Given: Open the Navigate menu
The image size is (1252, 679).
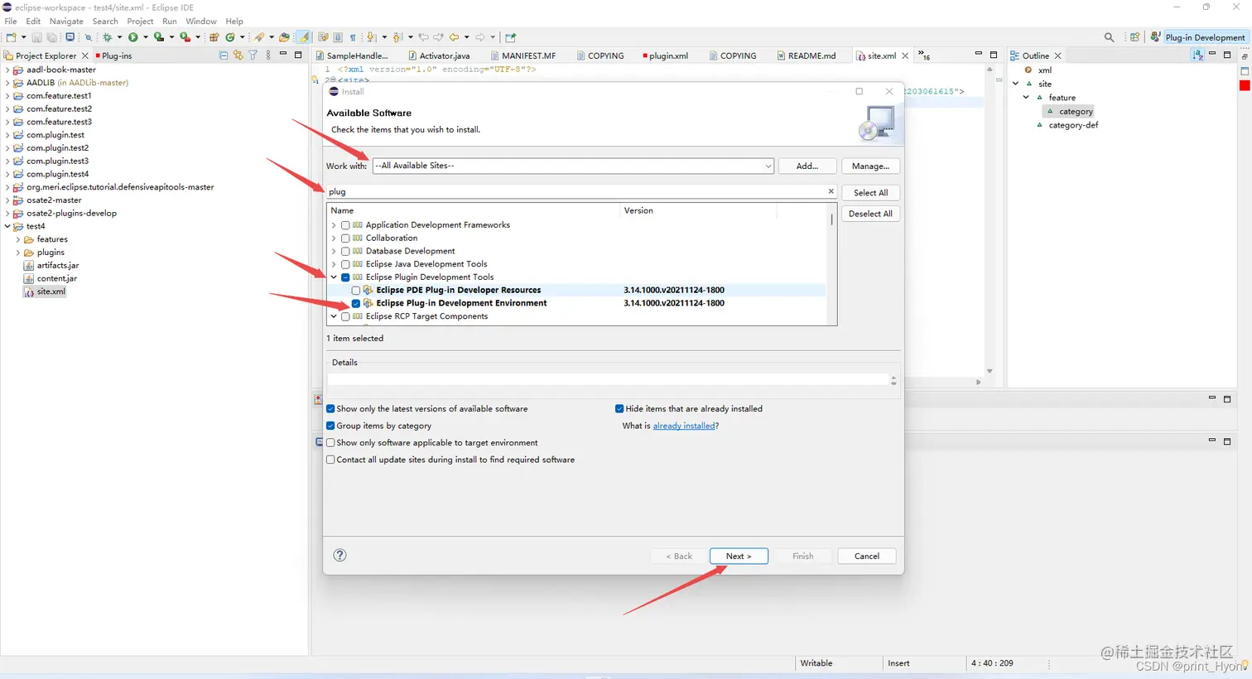Looking at the screenshot, I should point(66,21).
